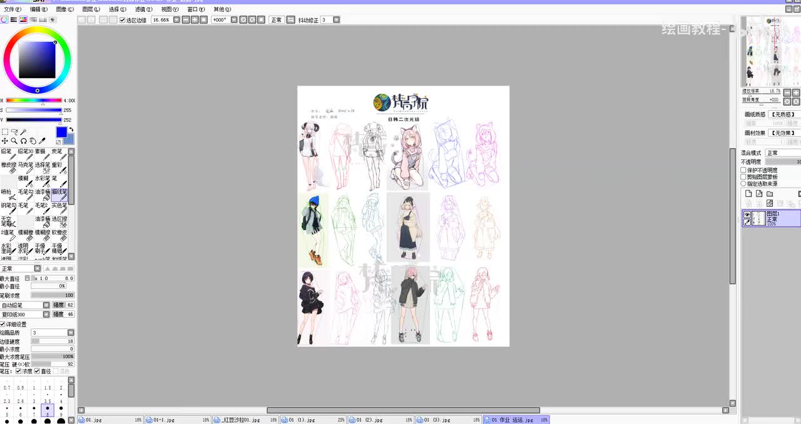Choose the 素描 sketch brush

[x=43, y=154]
